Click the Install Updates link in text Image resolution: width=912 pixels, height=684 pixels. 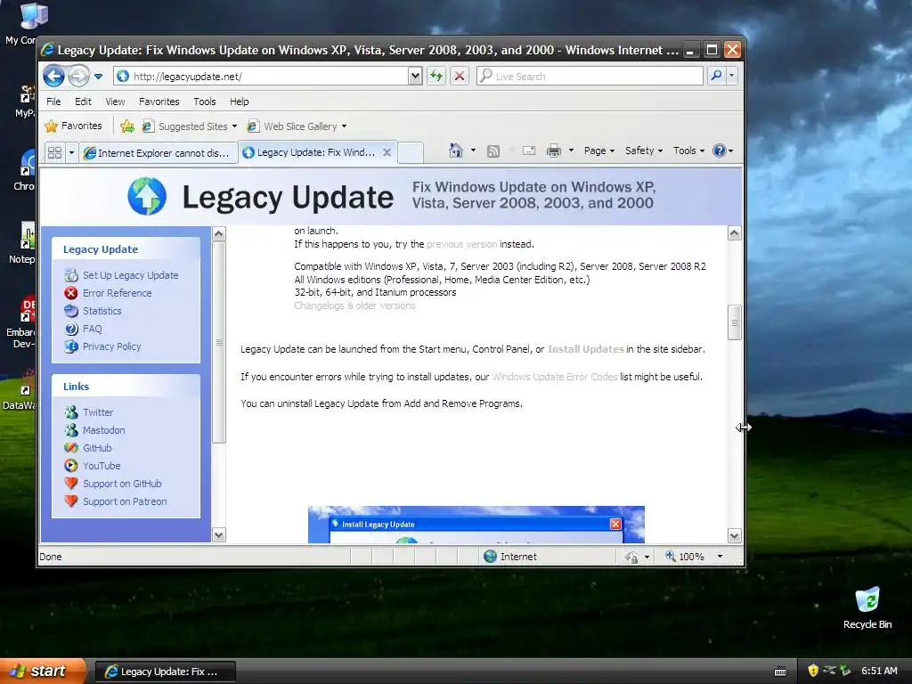(x=586, y=349)
